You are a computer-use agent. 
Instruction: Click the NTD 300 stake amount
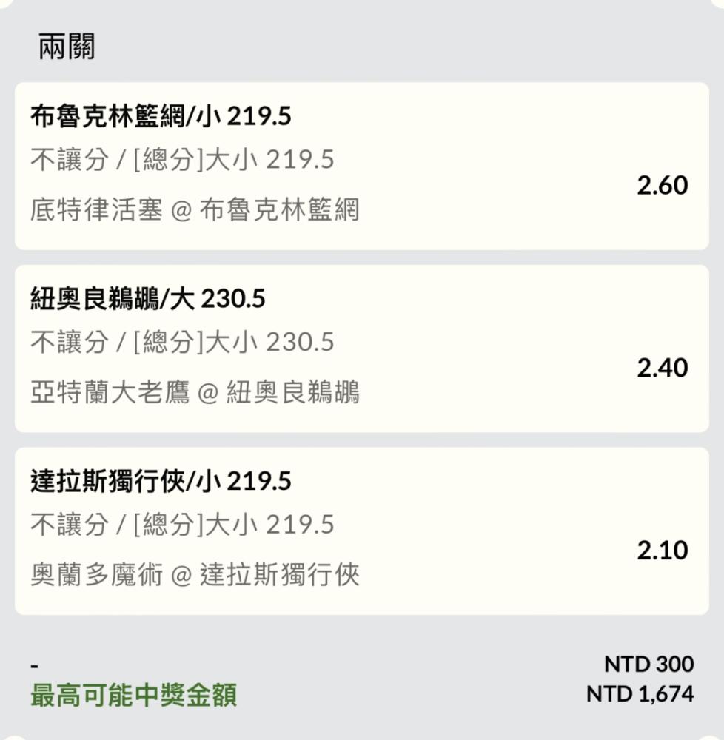[649, 664]
